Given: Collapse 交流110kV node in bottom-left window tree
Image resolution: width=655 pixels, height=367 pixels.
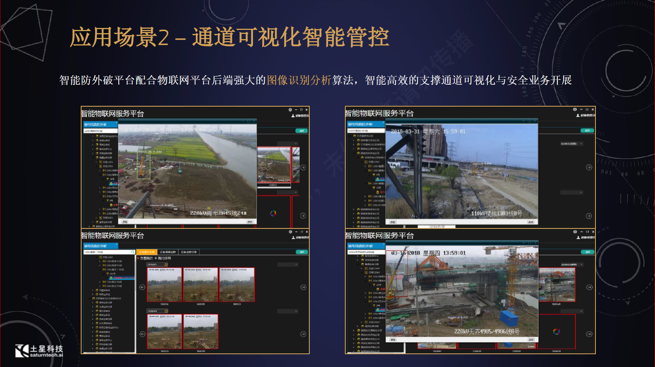Looking at the screenshot, I should (x=97, y=257).
